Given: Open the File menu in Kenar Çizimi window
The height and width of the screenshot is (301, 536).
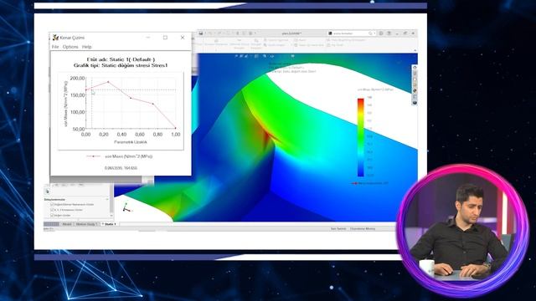Looking at the screenshot, I should click(x=55, y=47).
